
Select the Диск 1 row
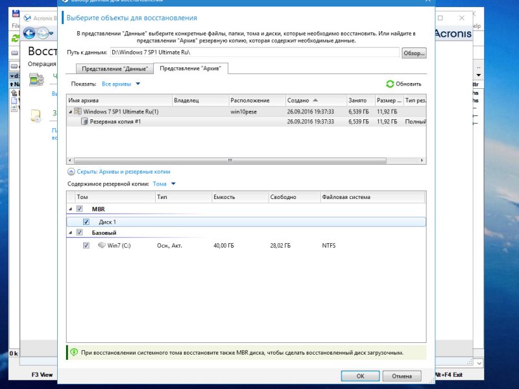pos(247,222)
